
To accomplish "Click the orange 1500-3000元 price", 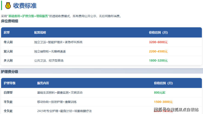I will click(163, 102).
